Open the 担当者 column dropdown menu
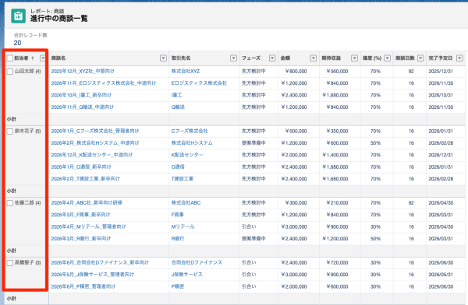The image size is (468, 305). (x=43, y=58)
